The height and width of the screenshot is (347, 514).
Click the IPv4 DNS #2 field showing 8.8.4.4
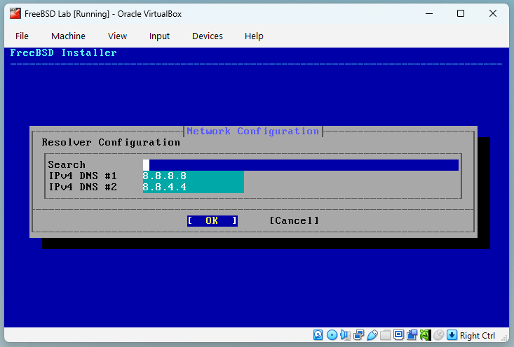194,187
